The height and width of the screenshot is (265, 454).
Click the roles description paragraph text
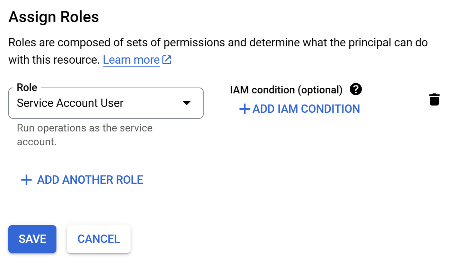click(218, 43)
